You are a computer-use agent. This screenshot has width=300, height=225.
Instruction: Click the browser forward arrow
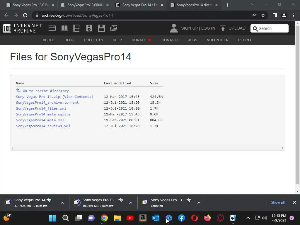[16, 15]
